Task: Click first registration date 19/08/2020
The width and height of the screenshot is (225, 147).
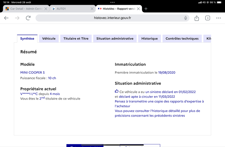Action: [166, 73]
